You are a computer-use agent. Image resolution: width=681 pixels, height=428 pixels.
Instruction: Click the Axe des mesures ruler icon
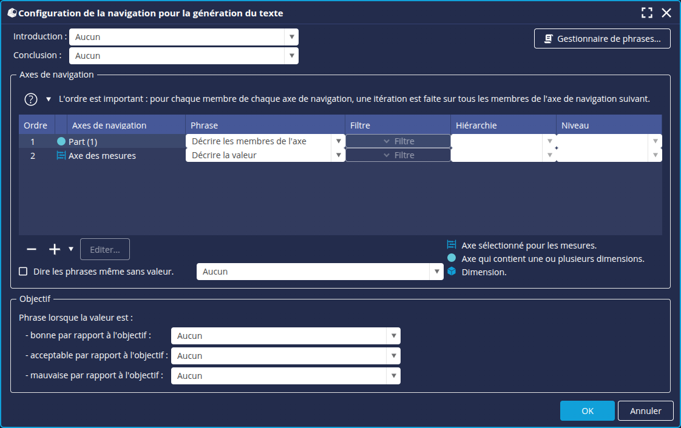tap(61, 156)
